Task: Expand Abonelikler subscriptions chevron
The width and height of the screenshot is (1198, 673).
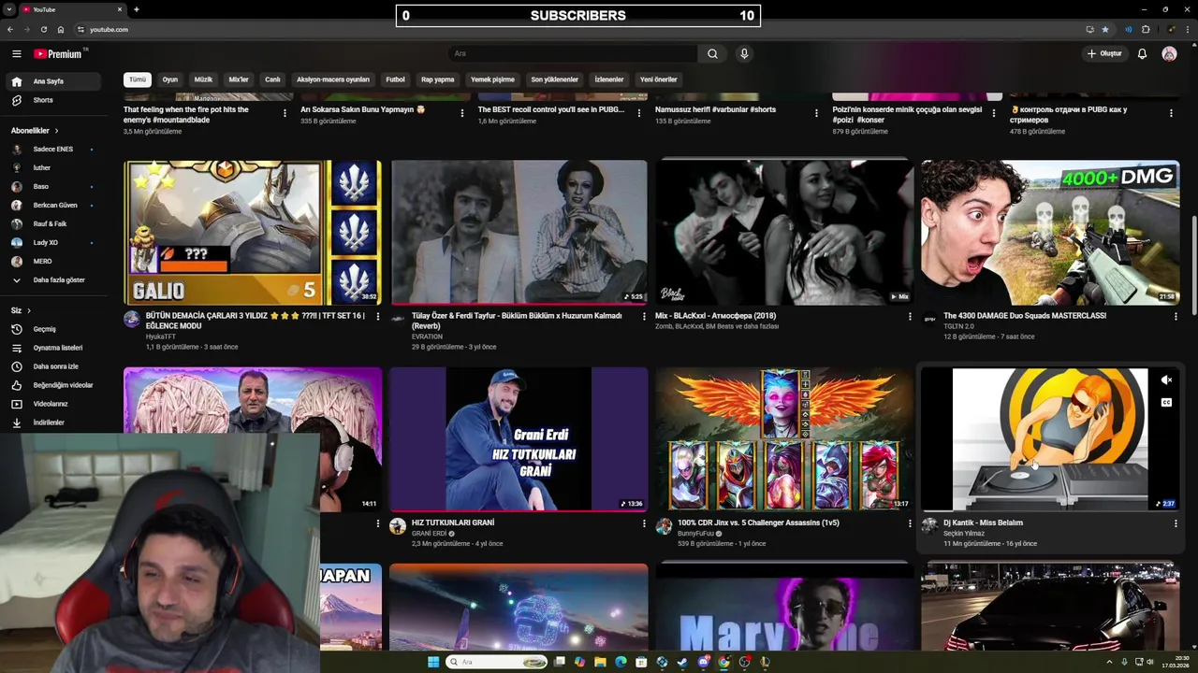Action: tap(56, 131)
